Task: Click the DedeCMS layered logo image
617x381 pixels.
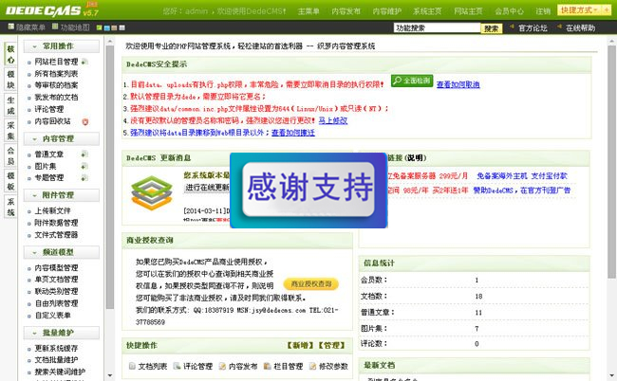Action: point(152,192)
